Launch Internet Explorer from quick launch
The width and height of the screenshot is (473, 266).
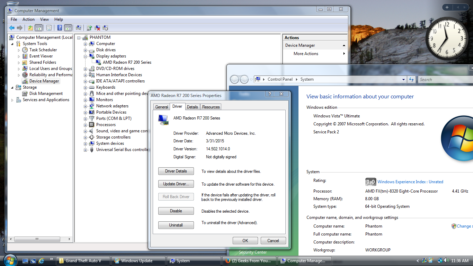tap(42, 260)
